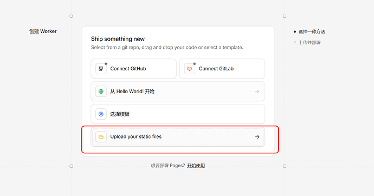The width and height of the screenshot is (374, 196).
Task: Click arrow on Upload static files row
Action: click(x=257, y=136)
